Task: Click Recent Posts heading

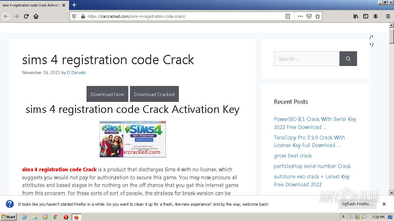Action: click(x=291, y=102)
